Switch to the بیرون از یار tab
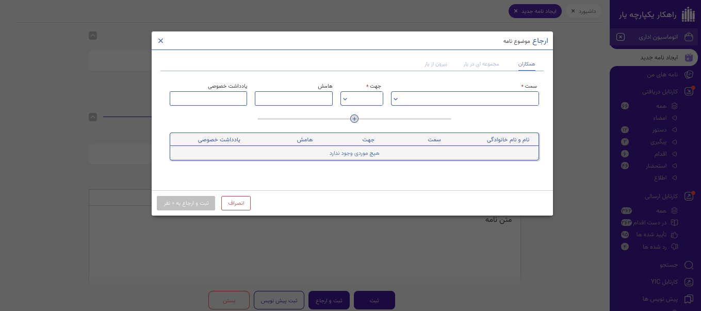701x311 pixels. (436, 64)
